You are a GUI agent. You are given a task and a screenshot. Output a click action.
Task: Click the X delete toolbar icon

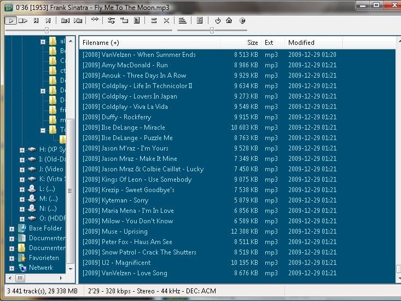[166, 20]
